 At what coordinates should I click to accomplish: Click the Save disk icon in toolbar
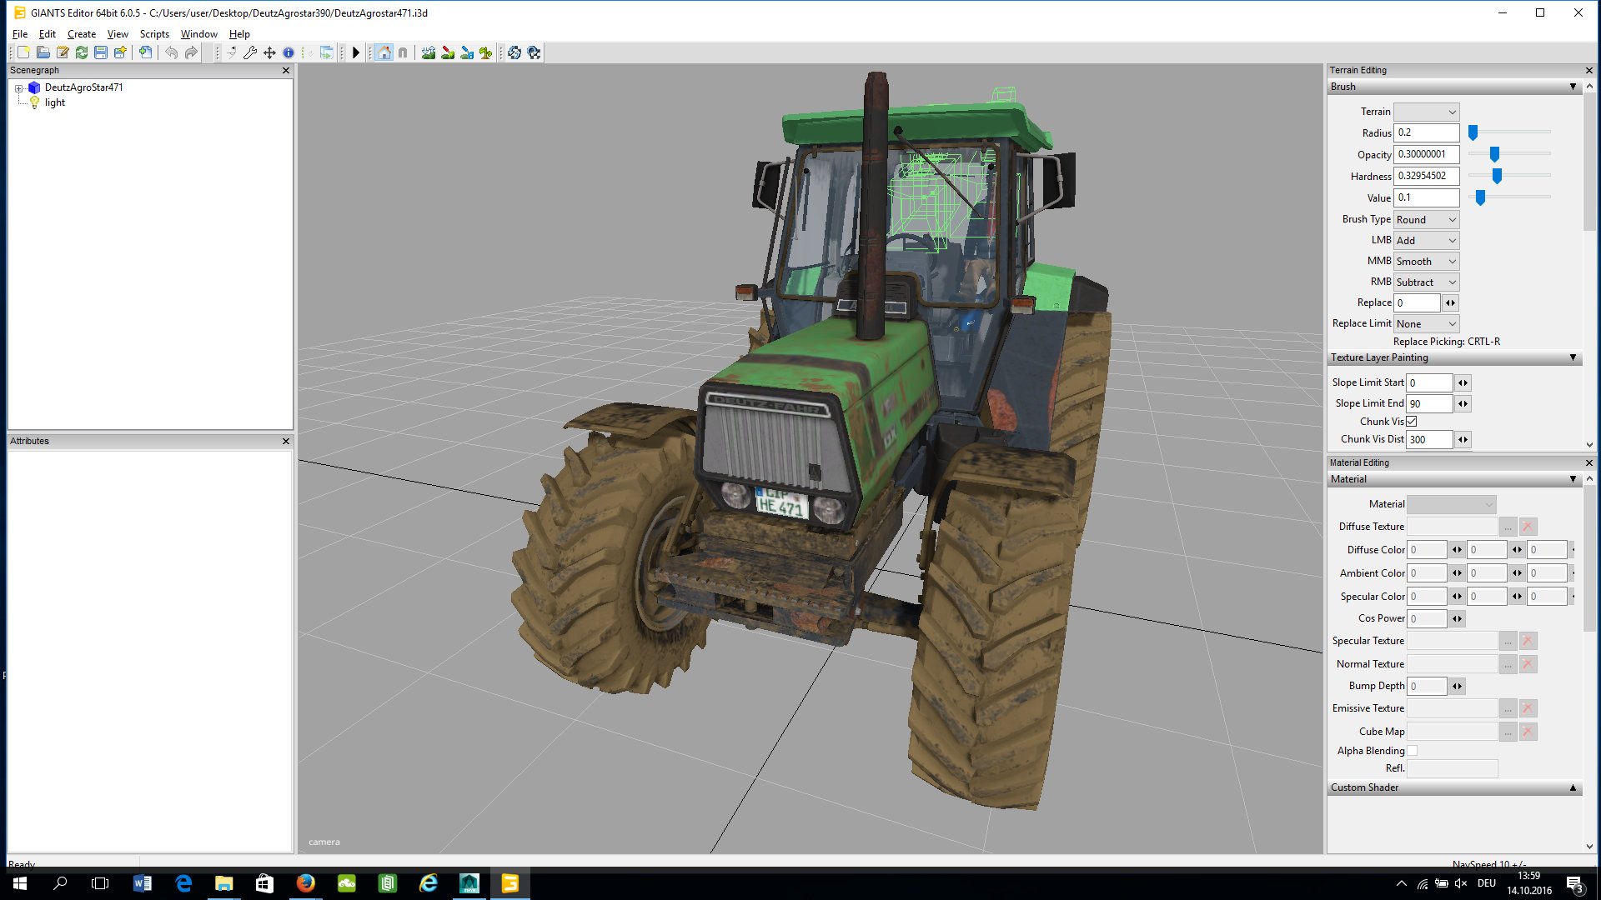pyautogui.click(x=101, y=52)
